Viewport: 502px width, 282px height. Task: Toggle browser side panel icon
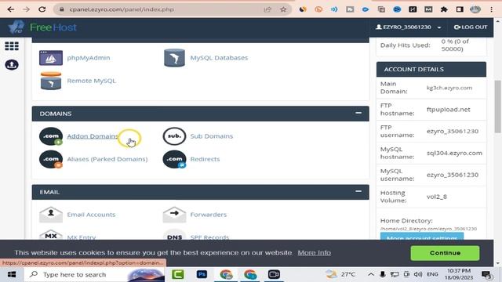coord(460,9)
